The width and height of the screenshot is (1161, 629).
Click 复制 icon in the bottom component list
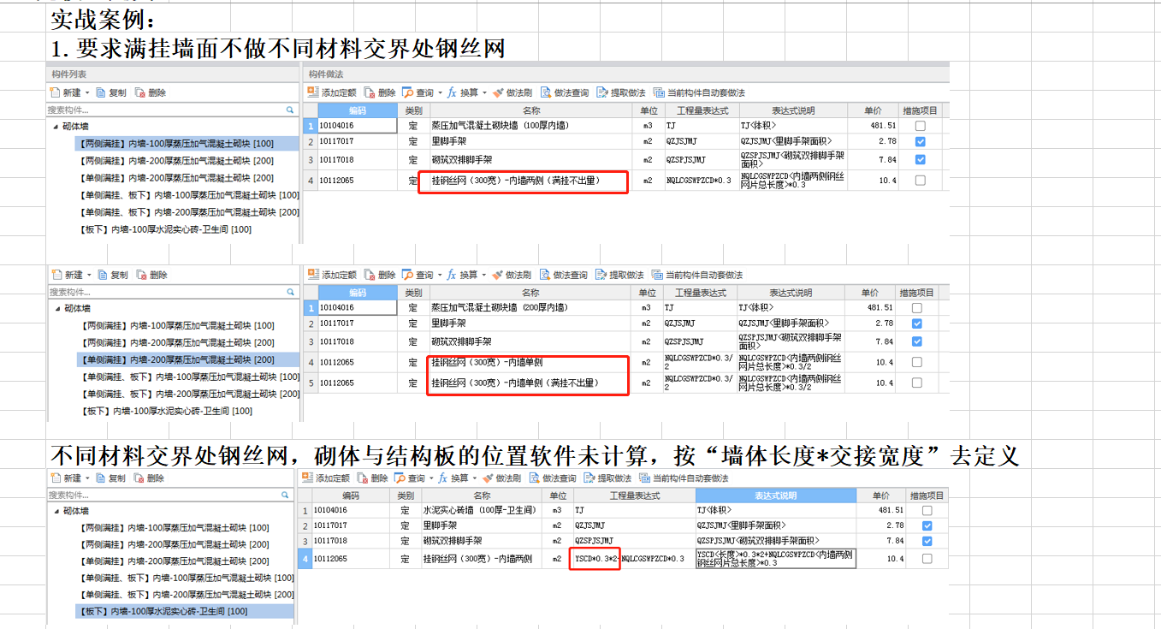pos(101,478)
